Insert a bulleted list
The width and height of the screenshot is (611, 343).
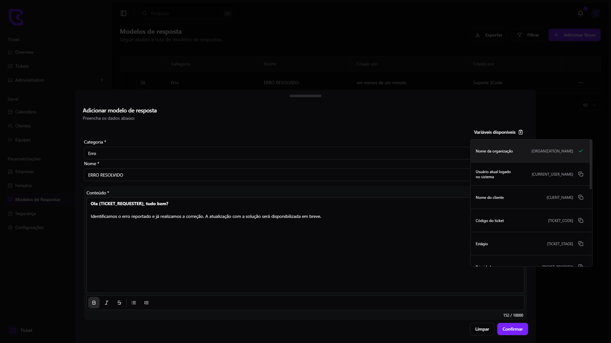pos(134,303)
